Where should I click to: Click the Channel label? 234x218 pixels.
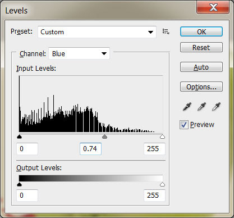tap(33, 54)
